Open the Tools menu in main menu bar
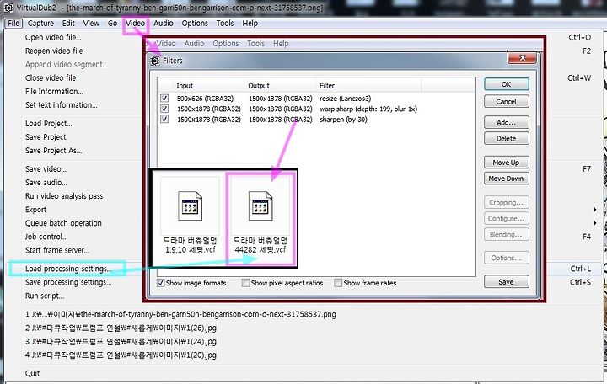Screen dimensions: 607x384 (225, 24)
